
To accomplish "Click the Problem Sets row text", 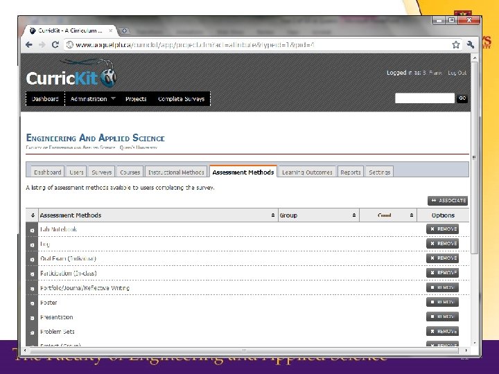I will (58, 332).
